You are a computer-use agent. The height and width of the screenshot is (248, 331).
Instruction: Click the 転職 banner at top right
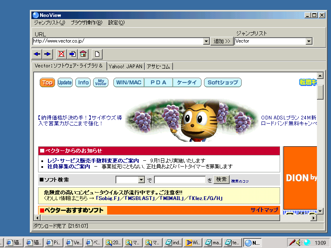point(308,82)
